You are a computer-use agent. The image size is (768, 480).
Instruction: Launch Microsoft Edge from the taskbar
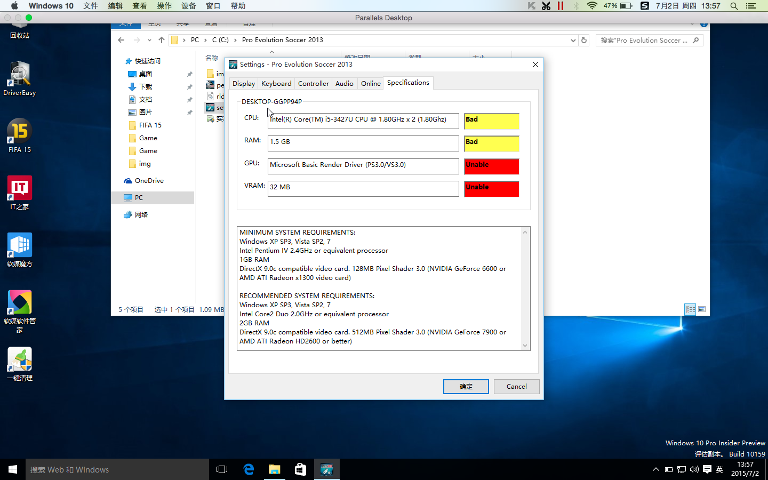(x=249, y=469)
